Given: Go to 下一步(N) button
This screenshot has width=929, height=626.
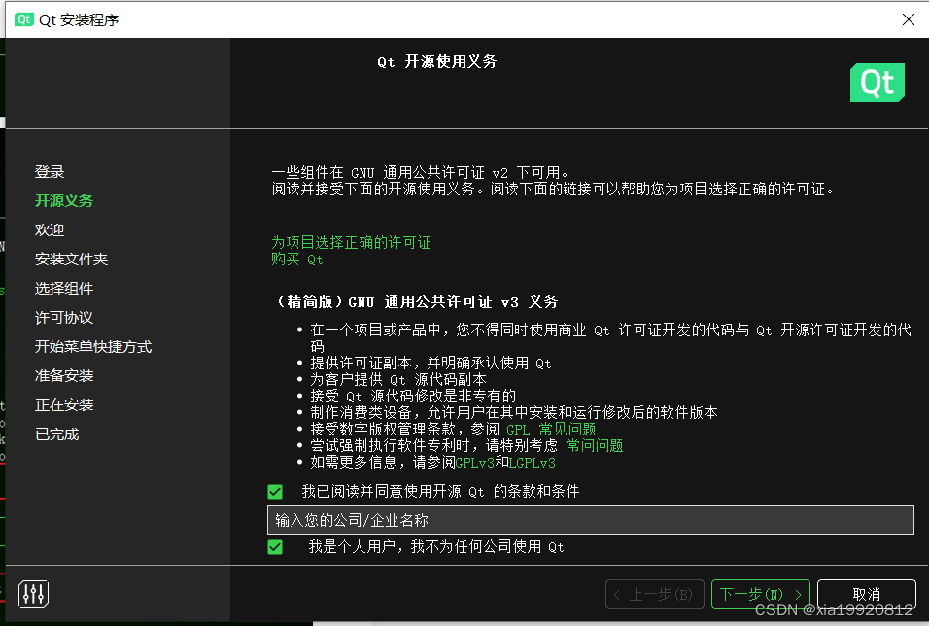Looking at the screenshot, I should 760,593.
